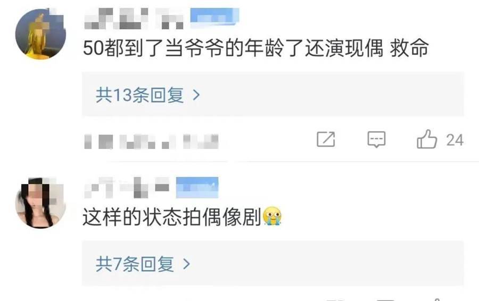Open the 共7条回复 replies link
The height and width of the screenshot is (301, 479).
coord(135,264)
